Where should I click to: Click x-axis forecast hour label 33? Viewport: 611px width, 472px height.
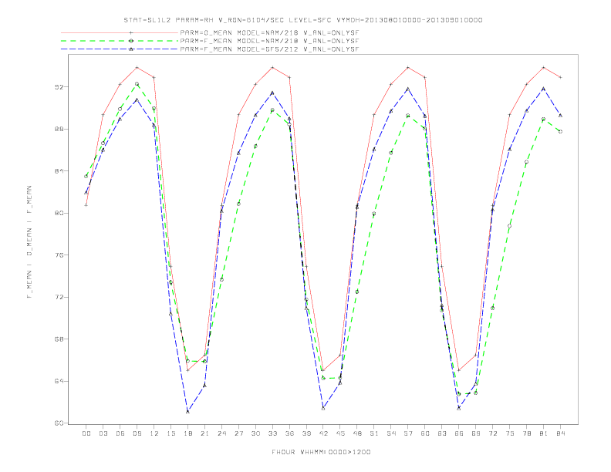pyautogui.click(x=272, y=433)
